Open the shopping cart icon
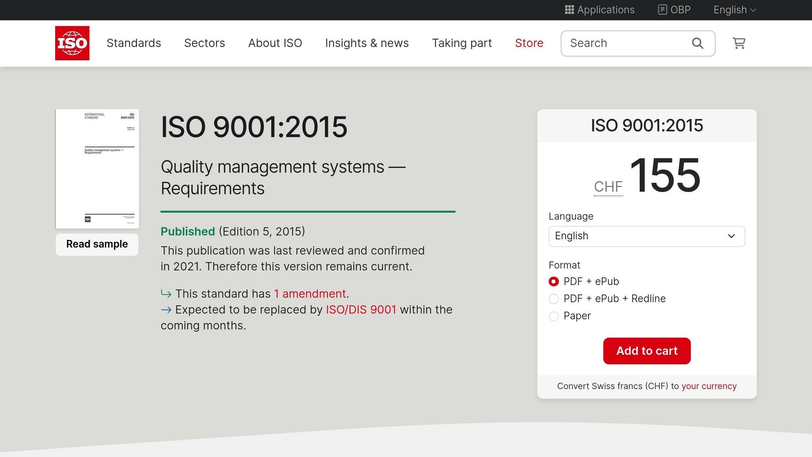Viewport: 812px width, 457px height. tap(738, 43)
